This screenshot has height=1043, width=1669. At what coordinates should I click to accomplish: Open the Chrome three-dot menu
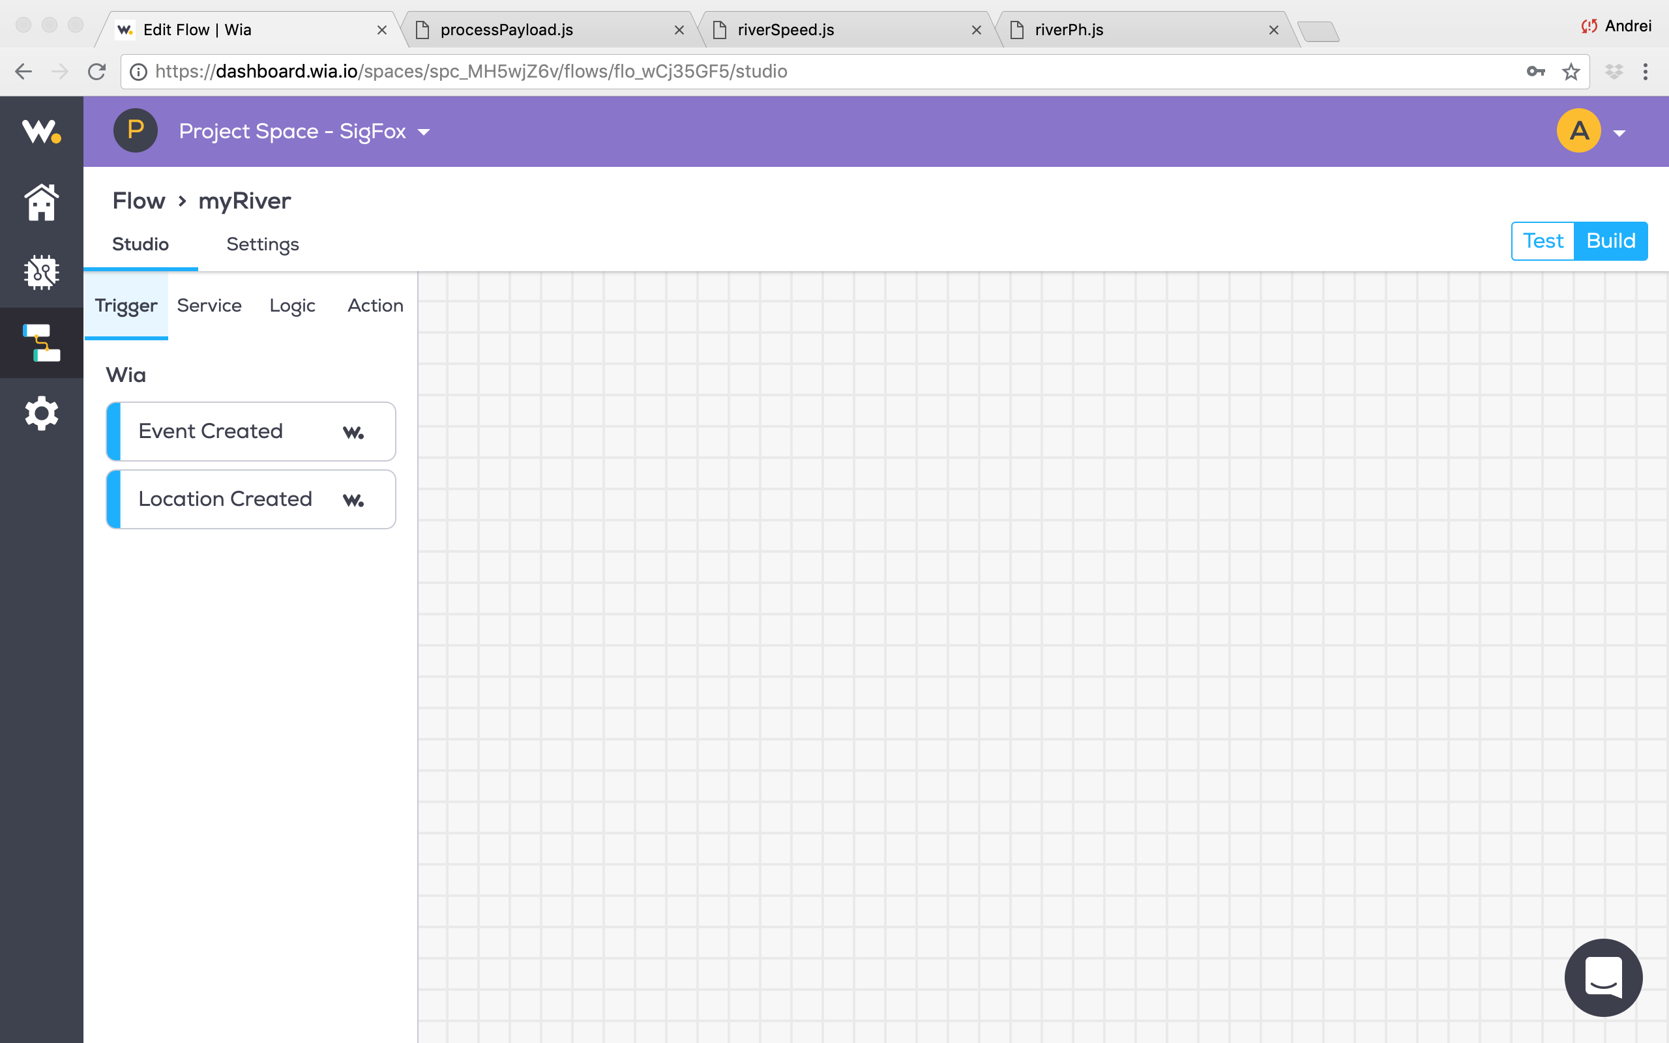(1645, 72)
